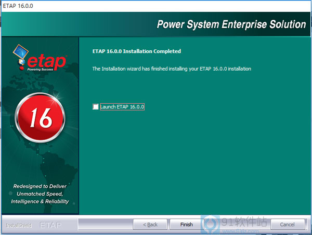Click the wizard has finished installing message
Viewport: 312px width, 235px height.
tap(172, 68)
